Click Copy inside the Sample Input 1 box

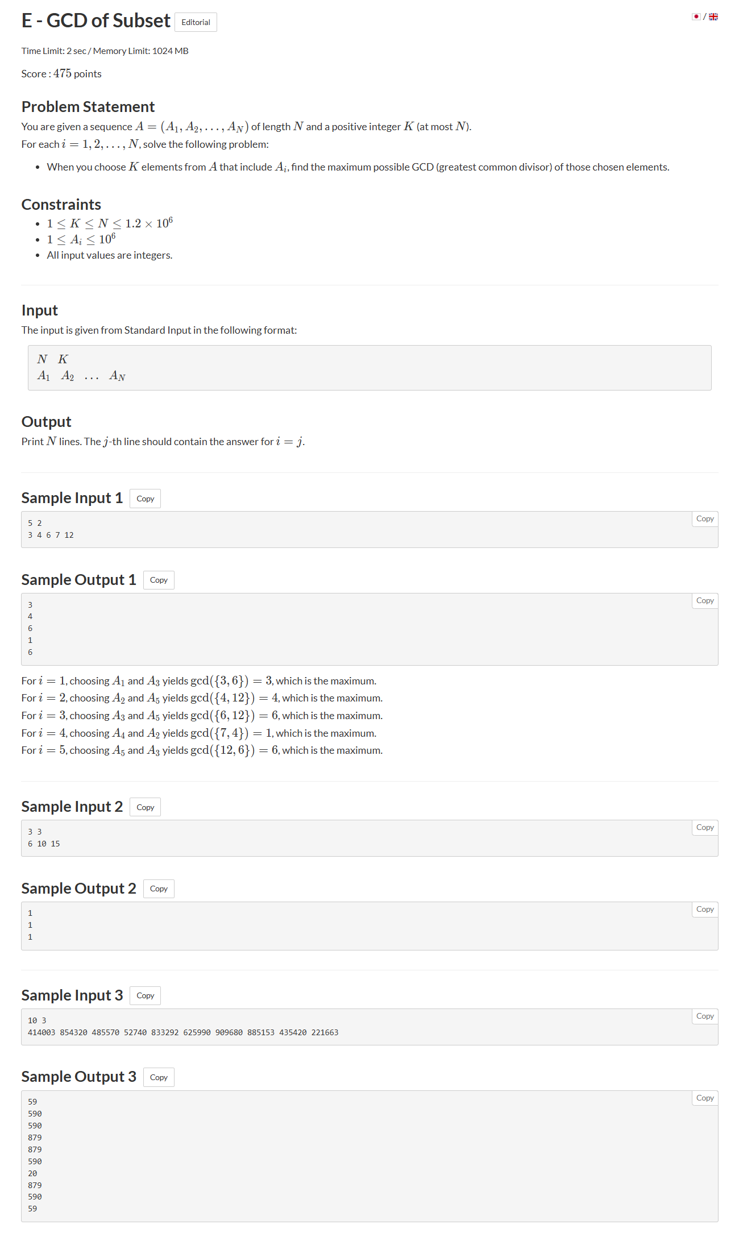click(705, 519)
